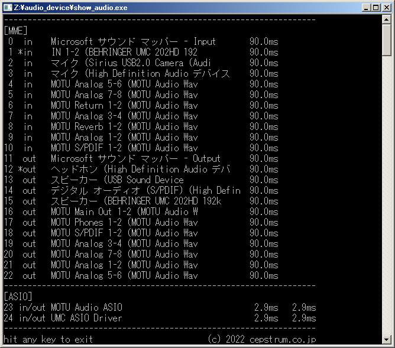
Task: Click the scrollbar up arrow
Action: 386,20
